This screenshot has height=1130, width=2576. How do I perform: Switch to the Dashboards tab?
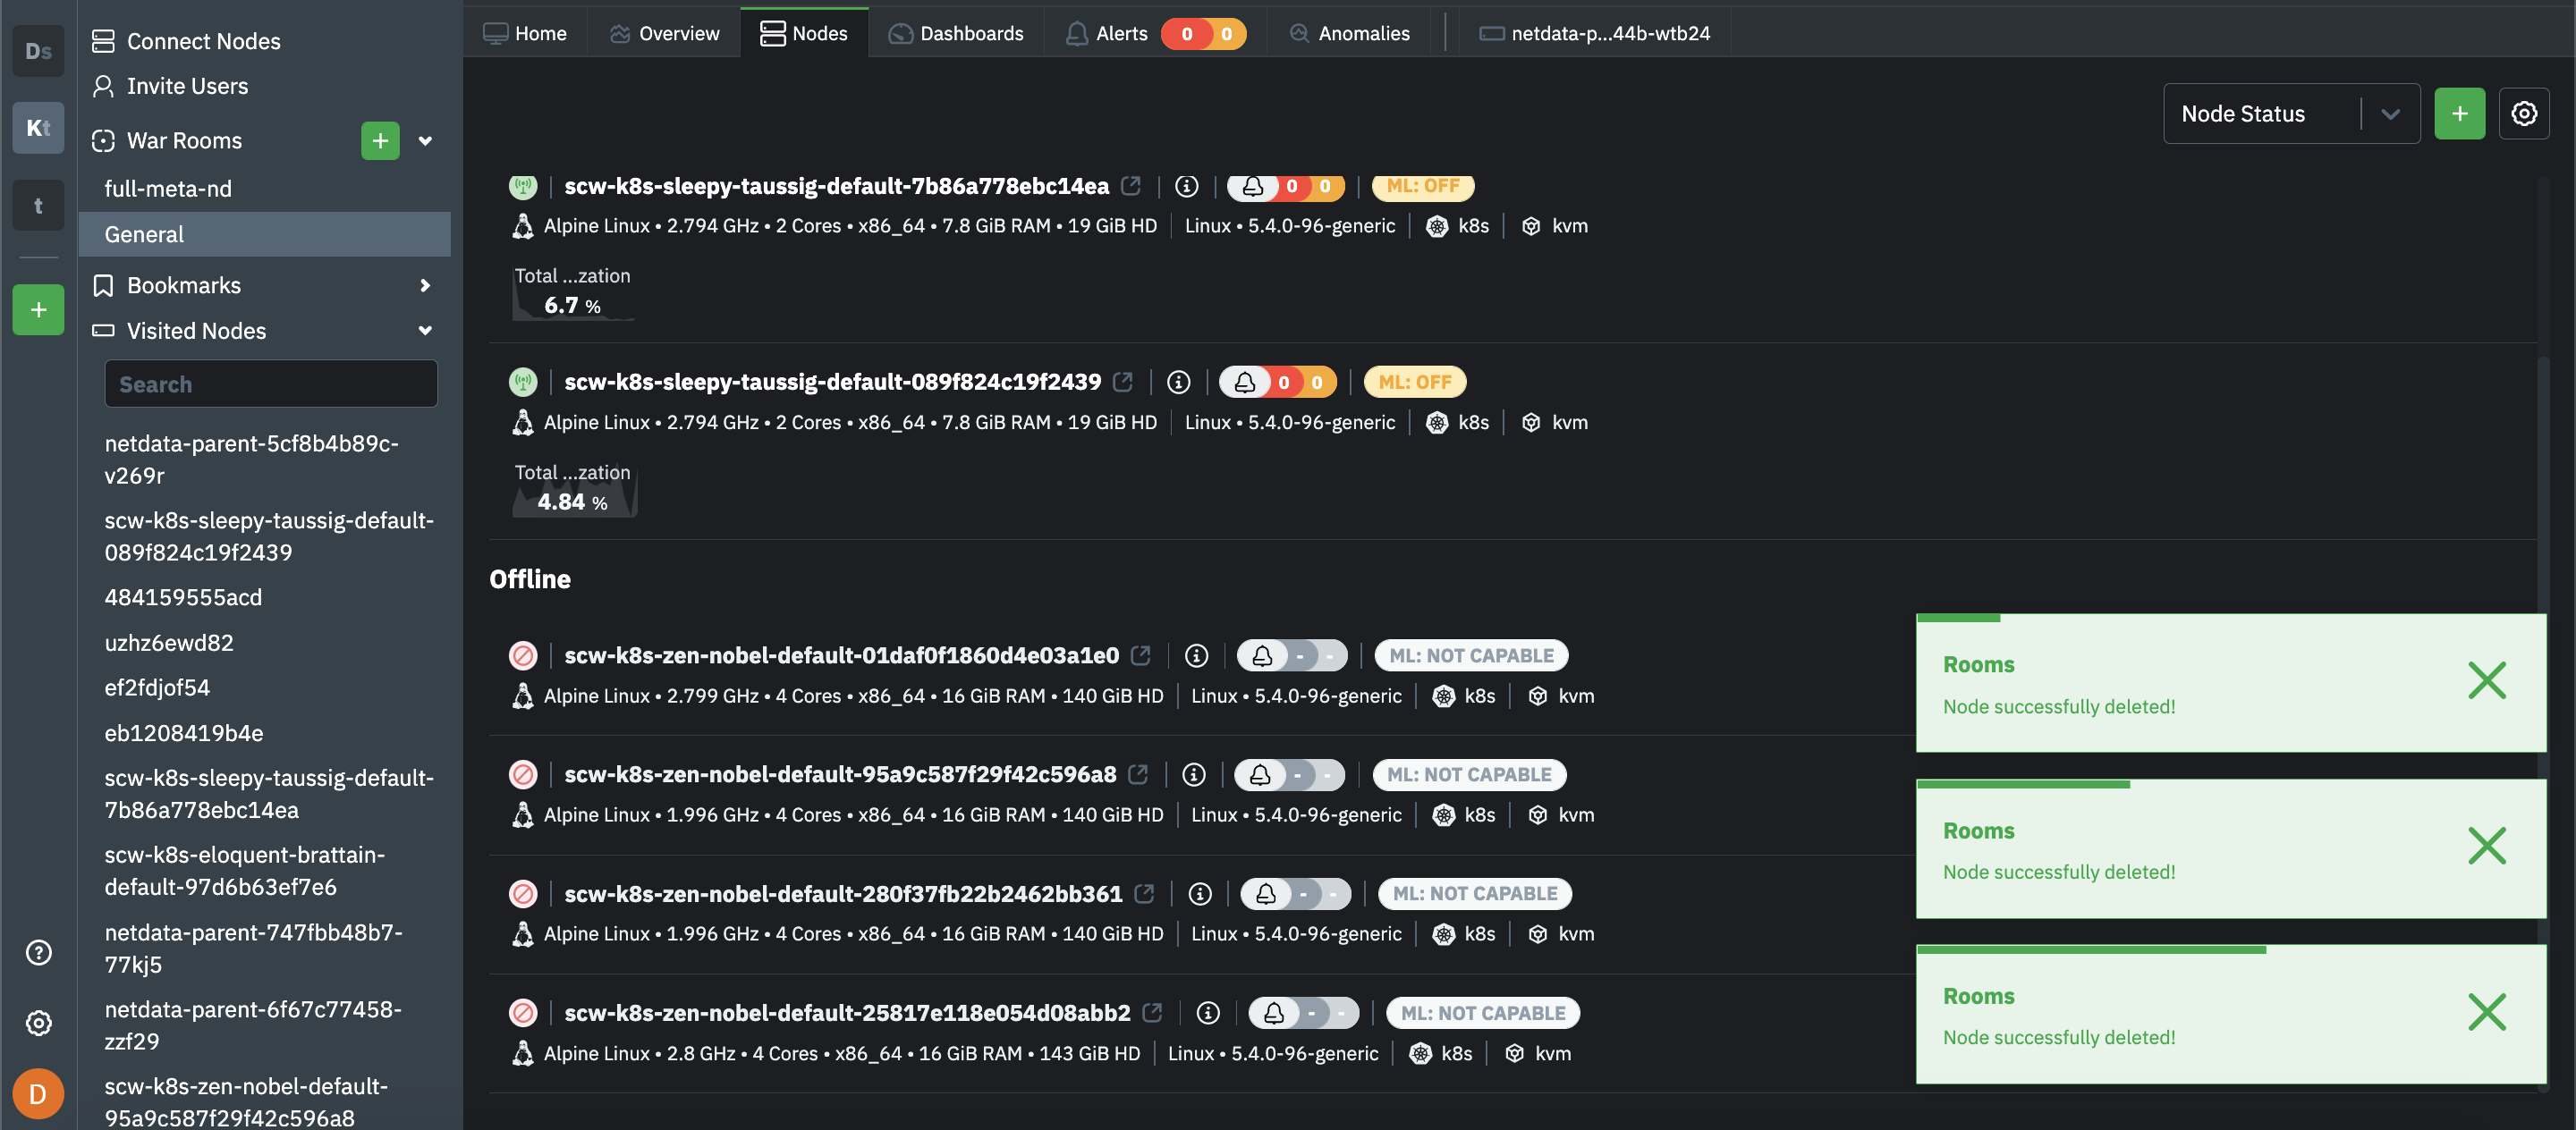pos(956,33)
